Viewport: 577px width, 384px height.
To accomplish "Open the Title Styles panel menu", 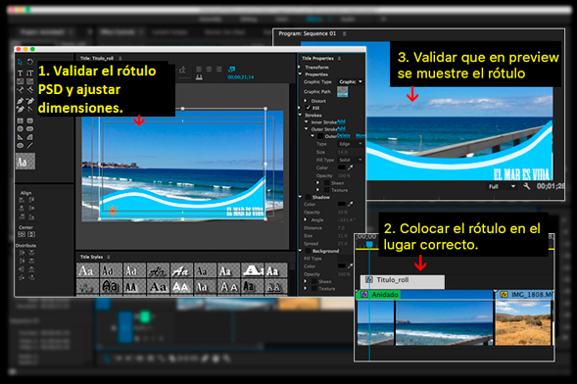I will (x=109, y=257).
